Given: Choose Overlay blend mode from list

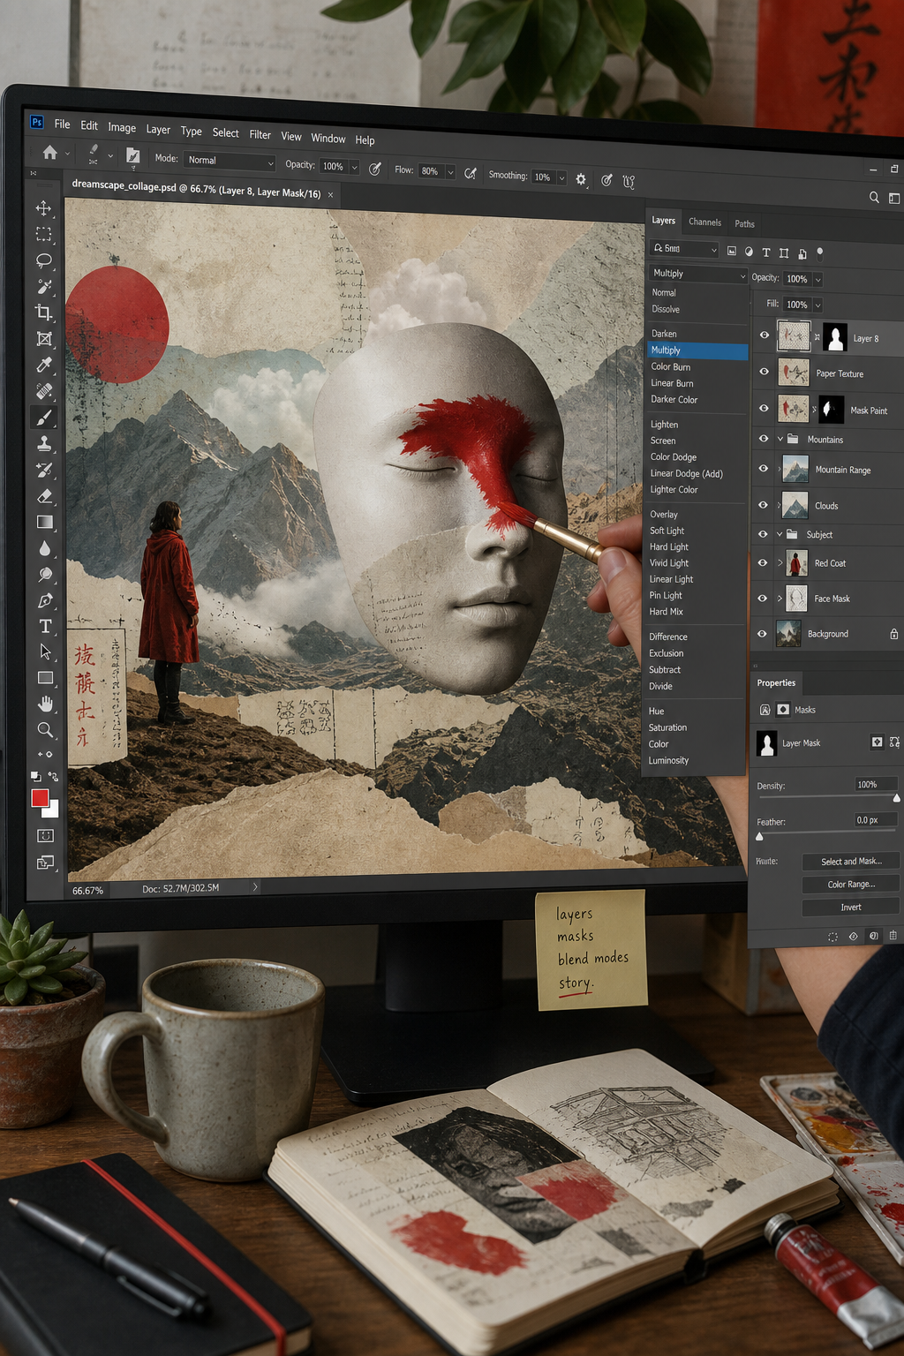Looking at the screenshot, I should 664,514.
